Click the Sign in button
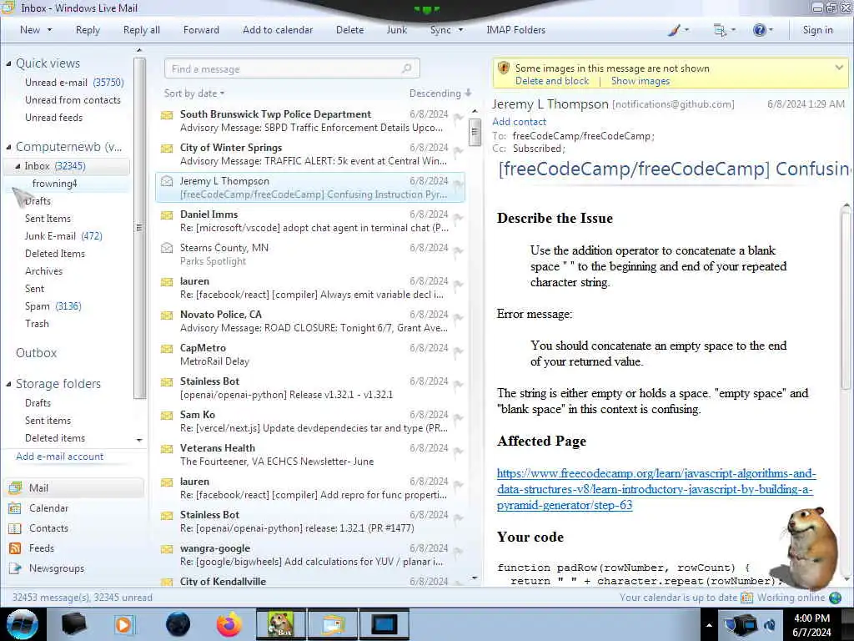The width and height of the screenshot is (854, 641). [817, 30]
